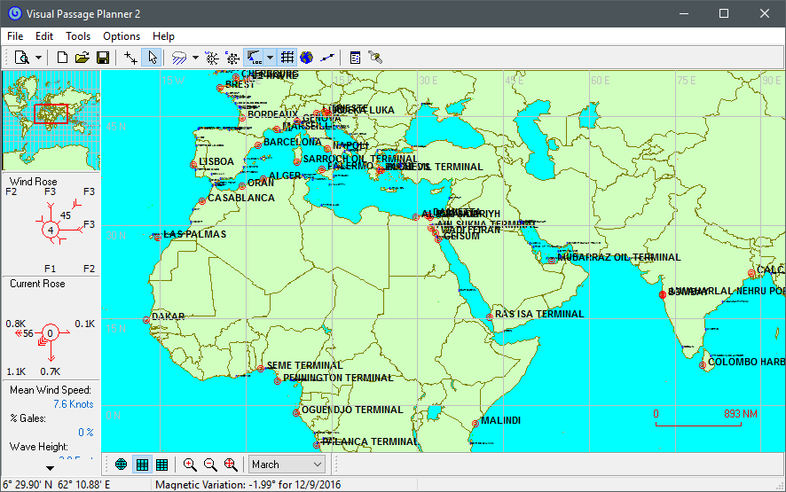786x492 pixels.
Task: Click the globe icon in the top toolbar
Action: coord(306,58)
